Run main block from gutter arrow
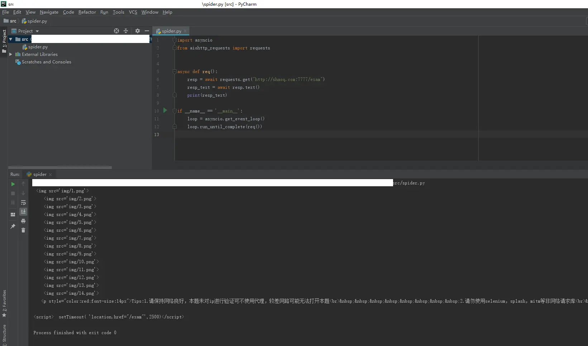This screenshot has width=588, height=346. [x=165, y=110]
